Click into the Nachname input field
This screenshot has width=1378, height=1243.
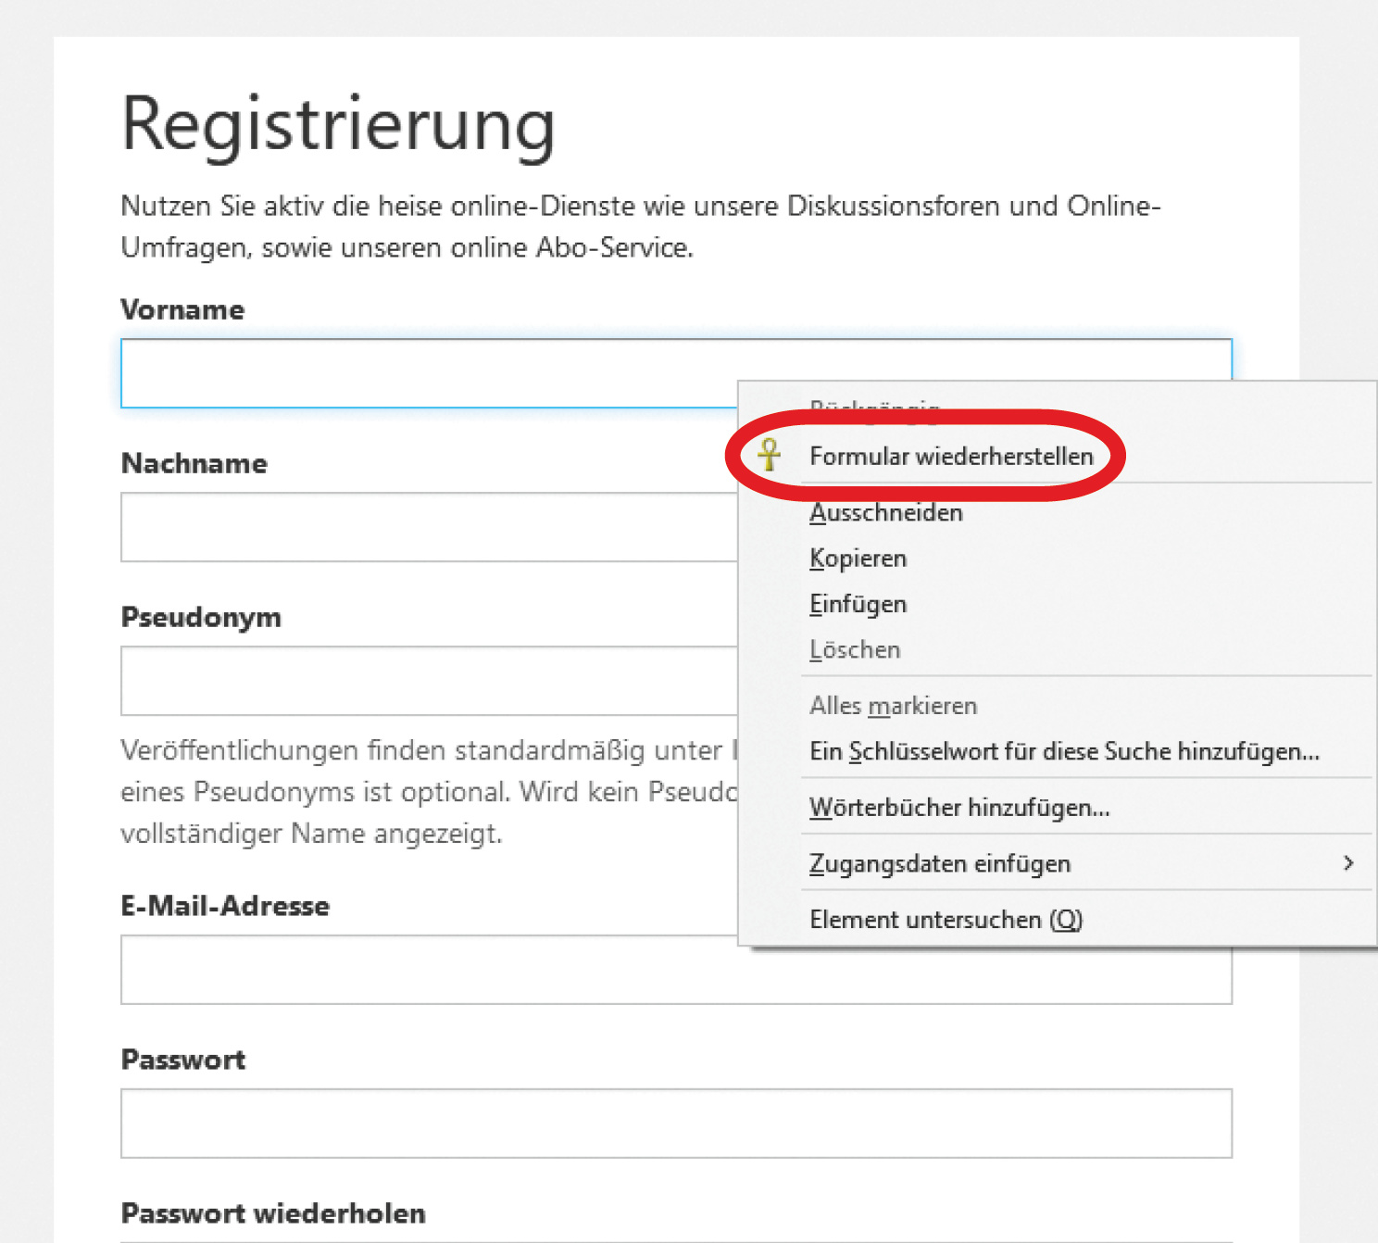click(x=426, y=527)
